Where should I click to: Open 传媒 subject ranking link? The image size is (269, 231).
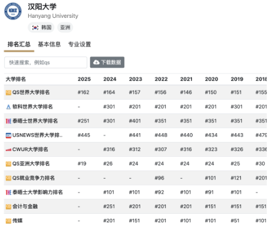click(x=17, y=221)
